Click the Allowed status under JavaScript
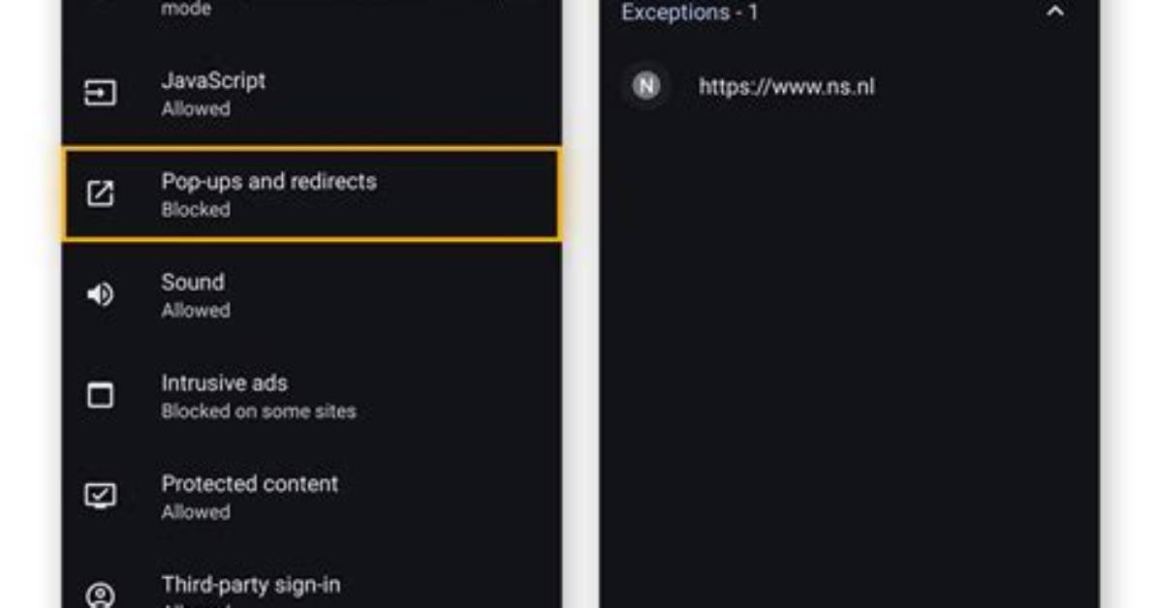 196,109
